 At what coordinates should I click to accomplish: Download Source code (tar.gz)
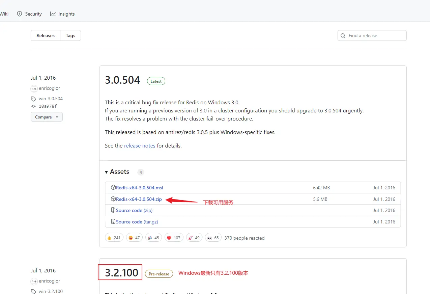pyautogui.click(x=137, y=222)
